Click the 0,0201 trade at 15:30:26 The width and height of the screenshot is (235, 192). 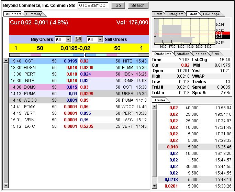195,186
